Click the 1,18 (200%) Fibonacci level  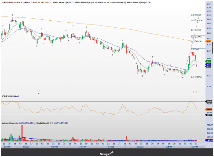[x=196, y=15]
